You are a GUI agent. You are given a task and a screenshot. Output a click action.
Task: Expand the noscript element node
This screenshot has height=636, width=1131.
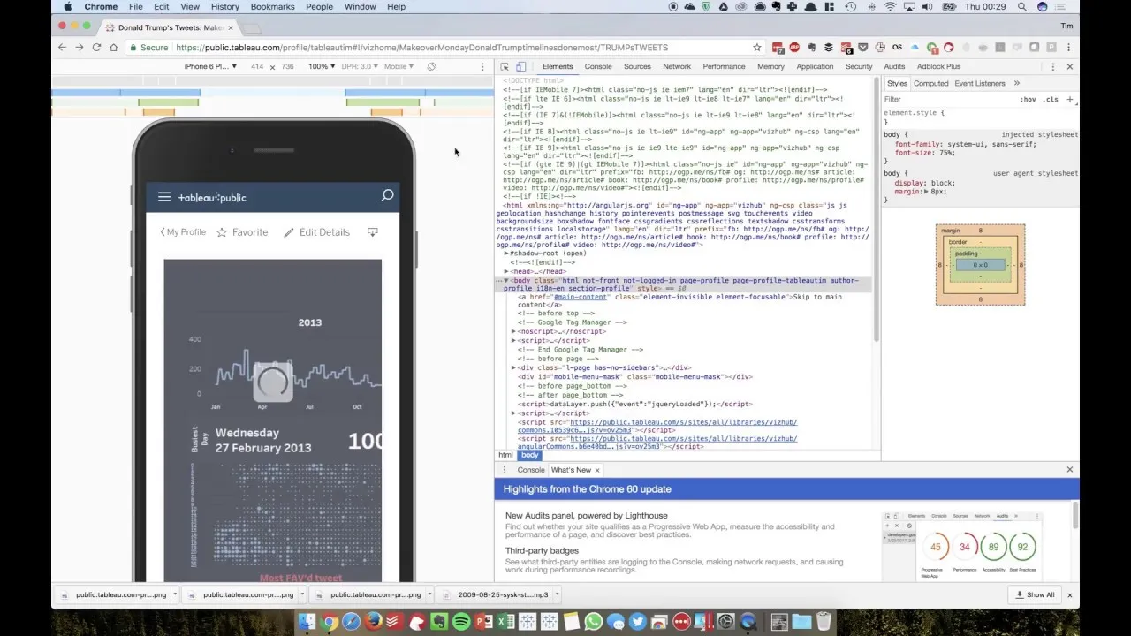click(x=513, y=331)
